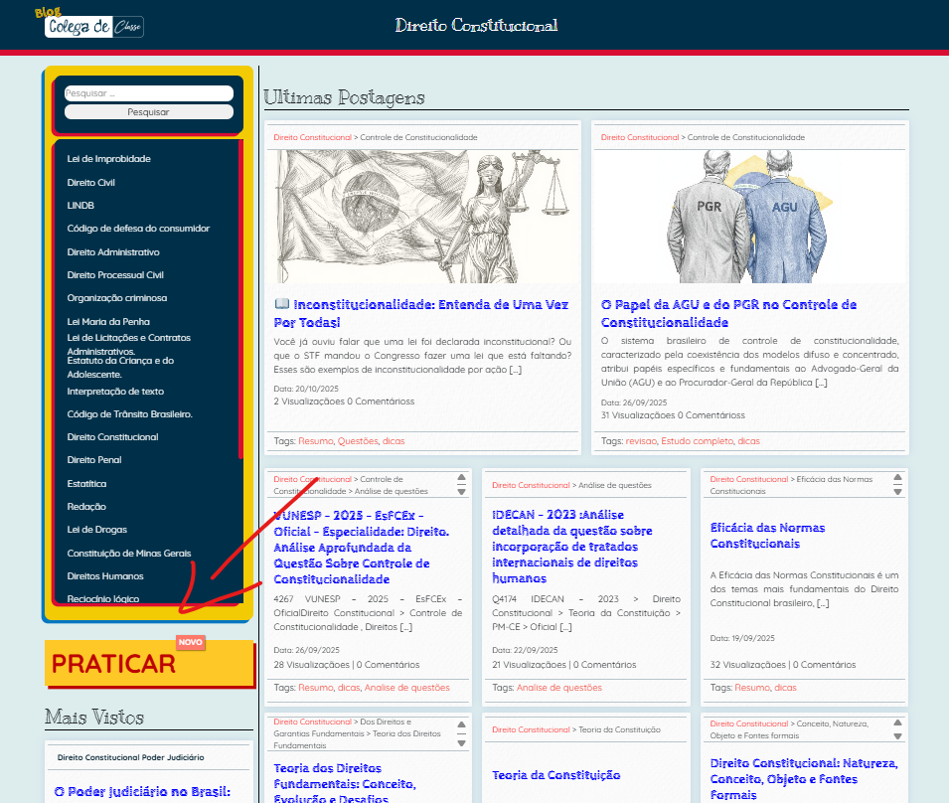Click the NOVO badge above PRATICAR
Image resolution: width=949 pixels, height=803 pixels.
190,642
